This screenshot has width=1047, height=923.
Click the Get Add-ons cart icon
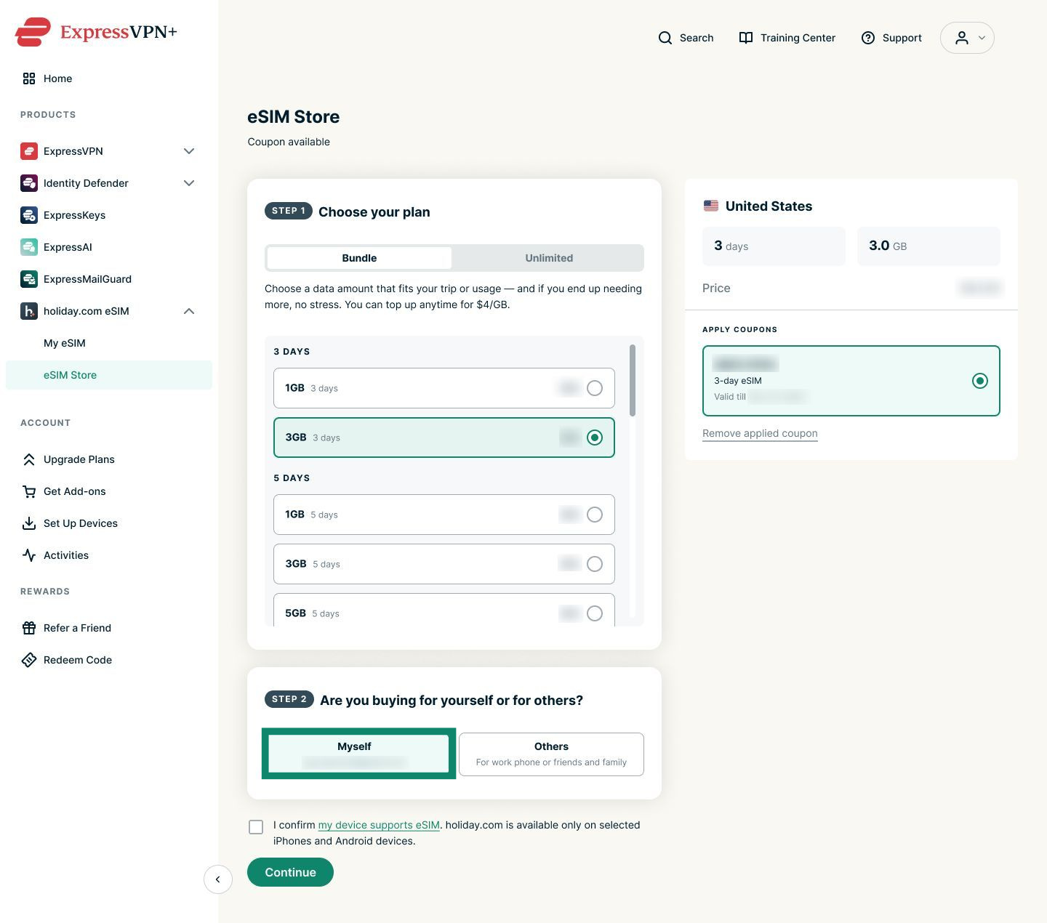click(x=29, y=491)
